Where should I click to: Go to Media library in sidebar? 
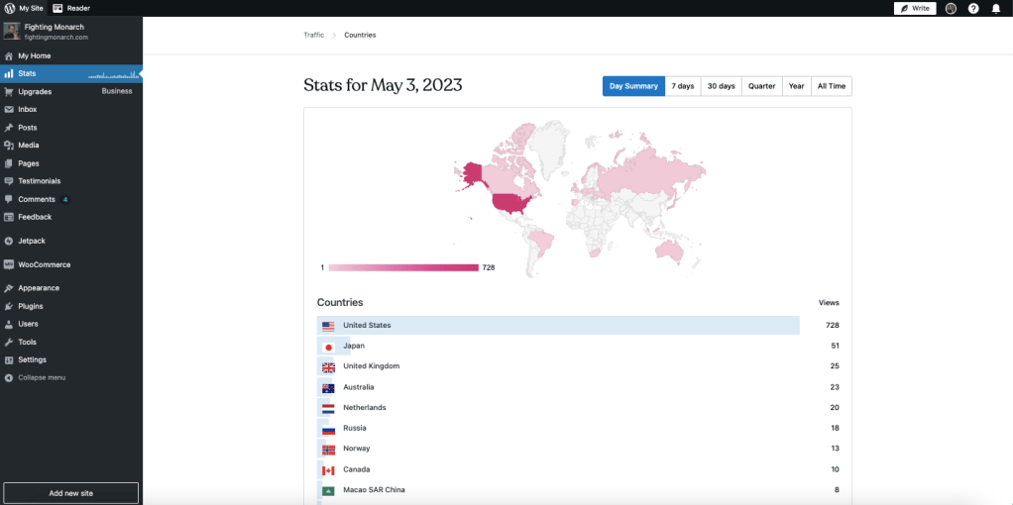pos(29,146)
